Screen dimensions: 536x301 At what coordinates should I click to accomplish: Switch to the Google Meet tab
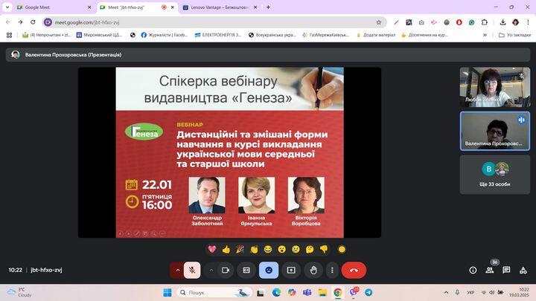(x=54, y=7)
